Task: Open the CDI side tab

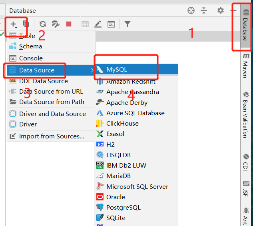Action: pos(246,162)
